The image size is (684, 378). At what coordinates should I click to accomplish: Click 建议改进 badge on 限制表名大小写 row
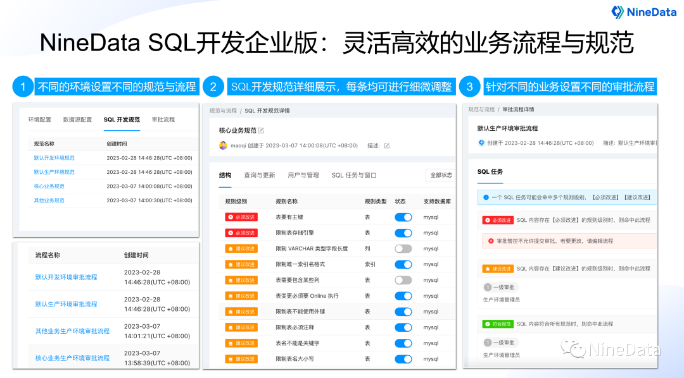241,359
